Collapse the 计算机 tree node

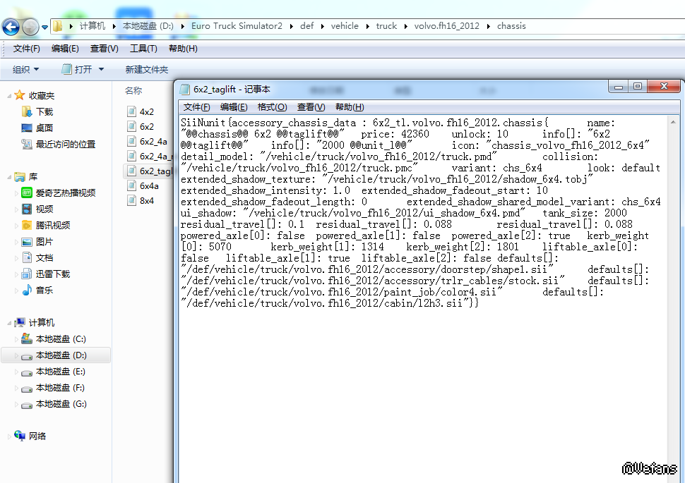tap(8, 322)
